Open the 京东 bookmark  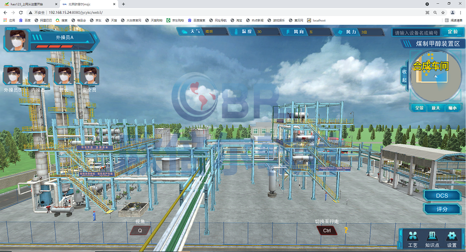pos(96,21)
